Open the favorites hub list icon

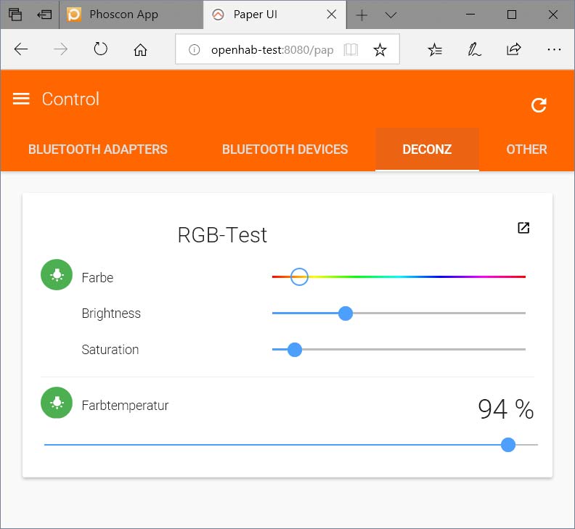tap(435, 49)
